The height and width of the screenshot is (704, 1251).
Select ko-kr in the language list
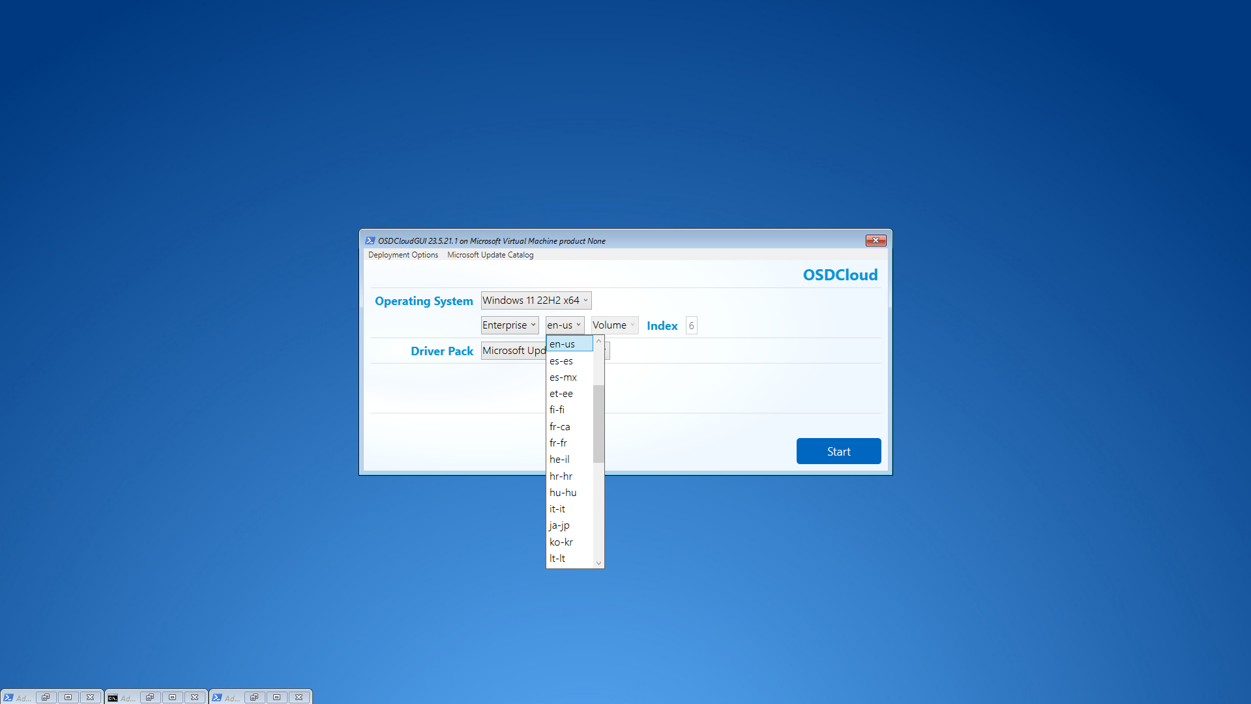(561, 542)
